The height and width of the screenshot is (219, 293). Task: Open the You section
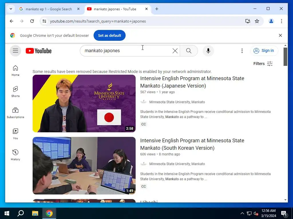pyautogui.click(x=15, y=134)
